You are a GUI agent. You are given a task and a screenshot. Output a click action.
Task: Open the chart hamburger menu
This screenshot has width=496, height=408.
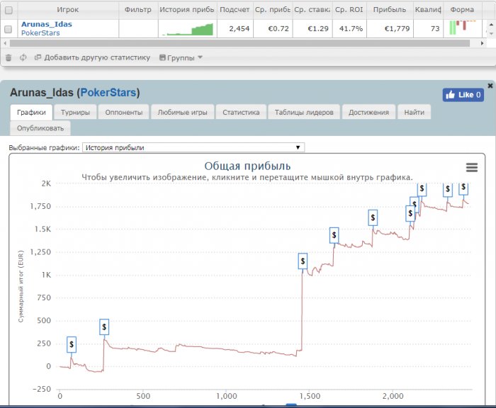[x=472, y=167]
